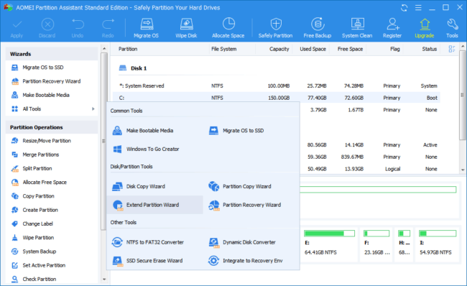This screenshot has height=286, width=467.
Task: Select Allocate Free Space operation
Action: [x=39, y=183]
